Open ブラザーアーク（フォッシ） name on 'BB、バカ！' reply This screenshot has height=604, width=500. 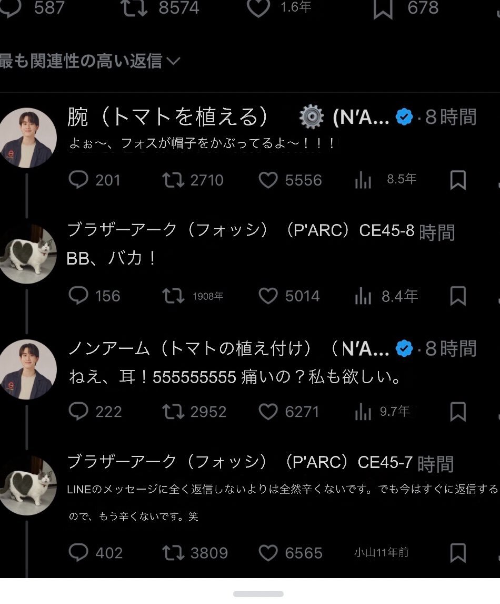(x=167, y=230)
